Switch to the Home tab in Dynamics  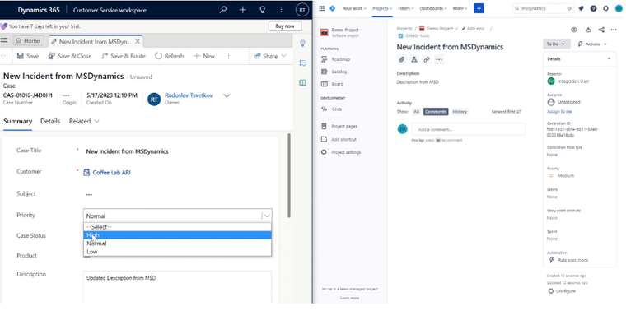pos(28,40)
